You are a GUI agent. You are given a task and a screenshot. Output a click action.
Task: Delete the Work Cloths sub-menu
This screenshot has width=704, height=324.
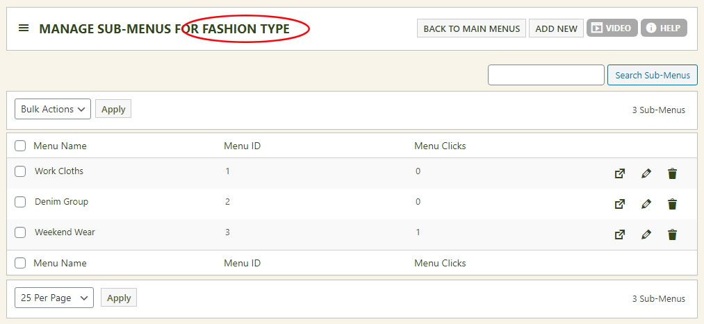click(672, 173)
